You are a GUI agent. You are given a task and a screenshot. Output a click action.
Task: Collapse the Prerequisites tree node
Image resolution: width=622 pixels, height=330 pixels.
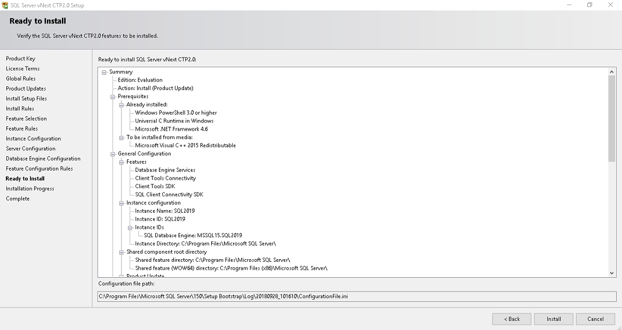pyautogui.click(x=113, y=96)
